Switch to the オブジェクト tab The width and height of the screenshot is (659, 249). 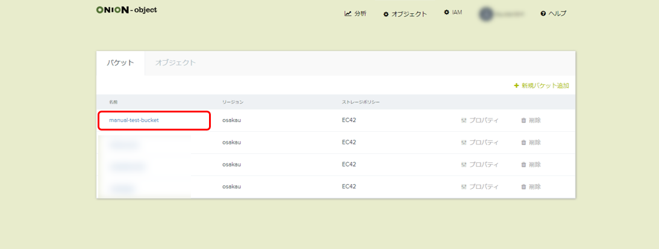pos(175,63)
